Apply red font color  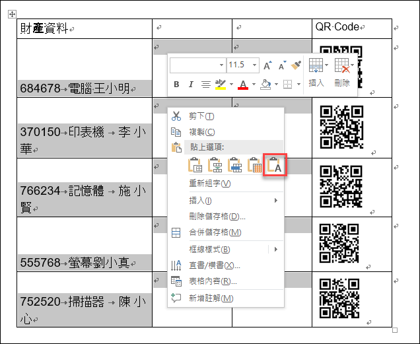pos(243,85)
